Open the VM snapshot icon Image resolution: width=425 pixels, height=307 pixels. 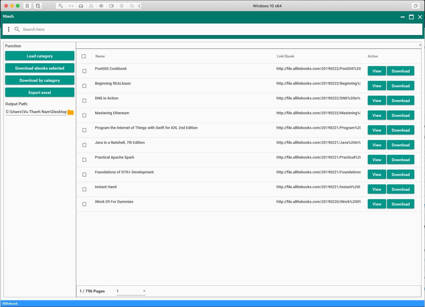[38, 6]
